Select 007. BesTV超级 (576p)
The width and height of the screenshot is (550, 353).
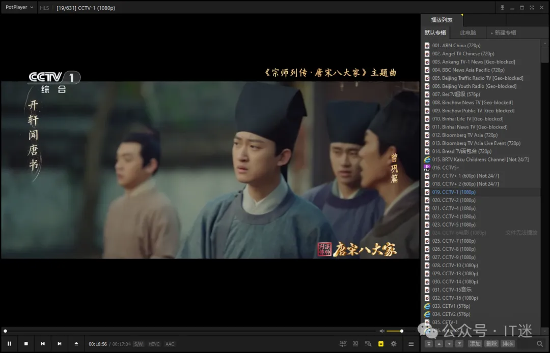(481, 94)
